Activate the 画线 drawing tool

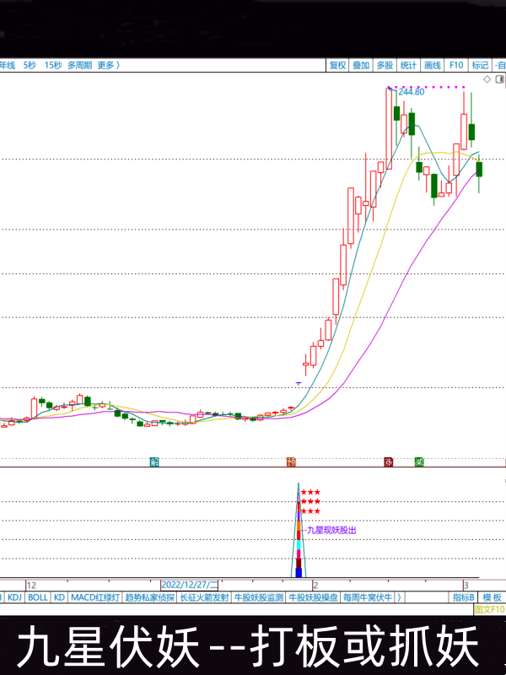tap(433, 66)
